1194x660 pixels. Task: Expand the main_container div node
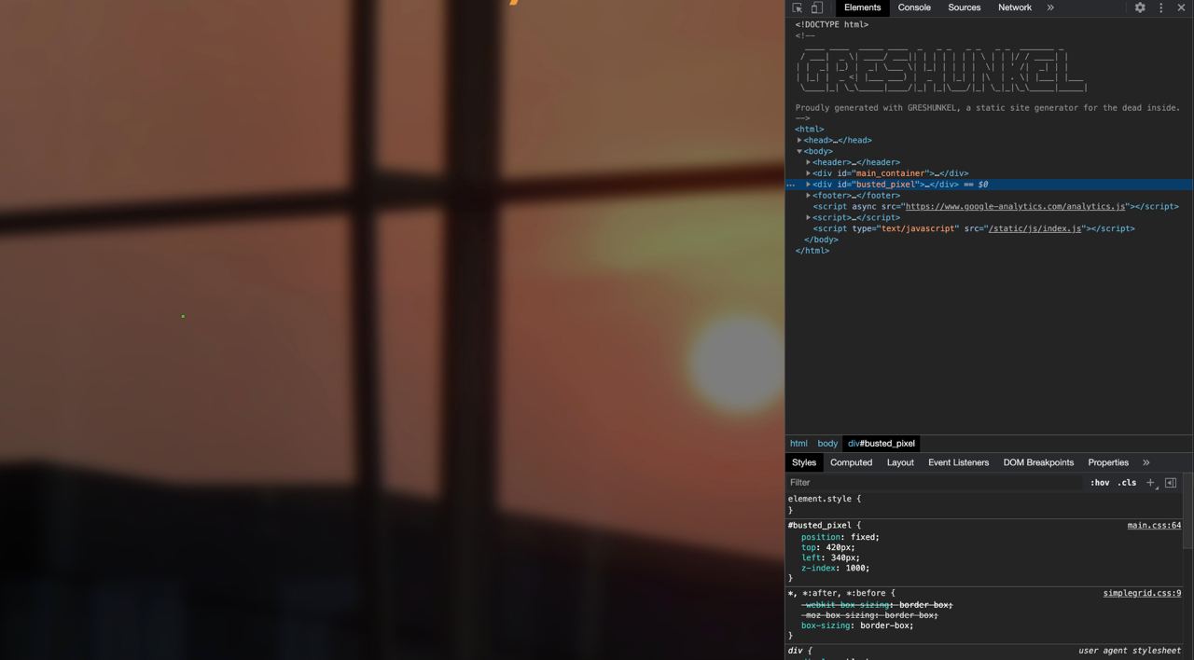809,173
